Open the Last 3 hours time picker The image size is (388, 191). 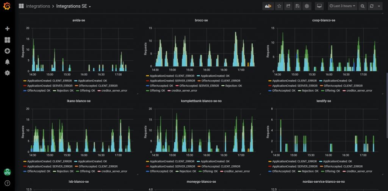[x=342, y=6]
